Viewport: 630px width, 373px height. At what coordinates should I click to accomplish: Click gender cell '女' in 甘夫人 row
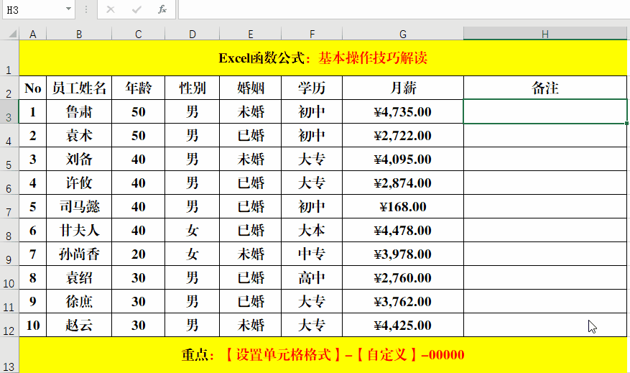[x=193, y=230]
